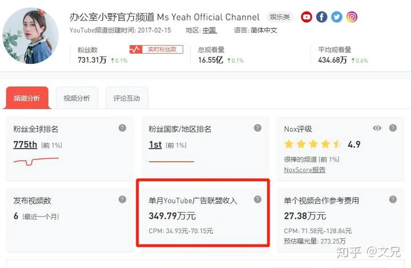The image size is (411, 268).
Task: Switch to the 视频分析 tab
Action: click(x=77, y=98)
